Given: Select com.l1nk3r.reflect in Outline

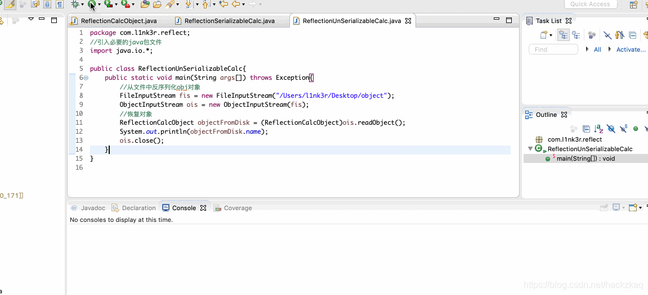Looking at the screenshot, I should click(x=574, y=139).
